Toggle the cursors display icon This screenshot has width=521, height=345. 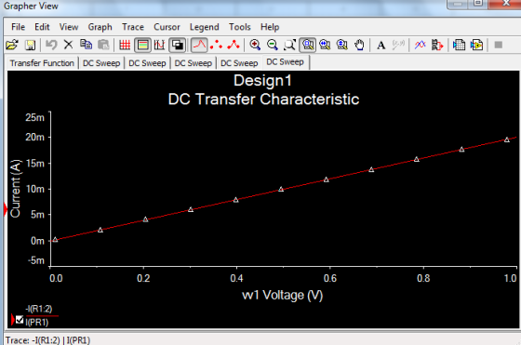[x=160, y=45]
